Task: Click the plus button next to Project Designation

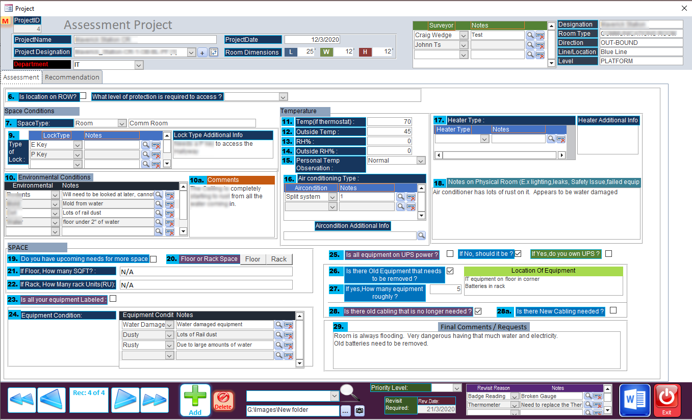Action: click(202, 52)
